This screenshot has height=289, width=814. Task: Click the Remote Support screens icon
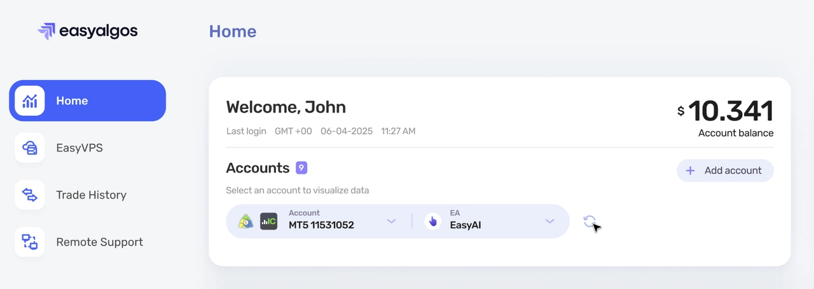pyautogui.click(x=30, y=242)
